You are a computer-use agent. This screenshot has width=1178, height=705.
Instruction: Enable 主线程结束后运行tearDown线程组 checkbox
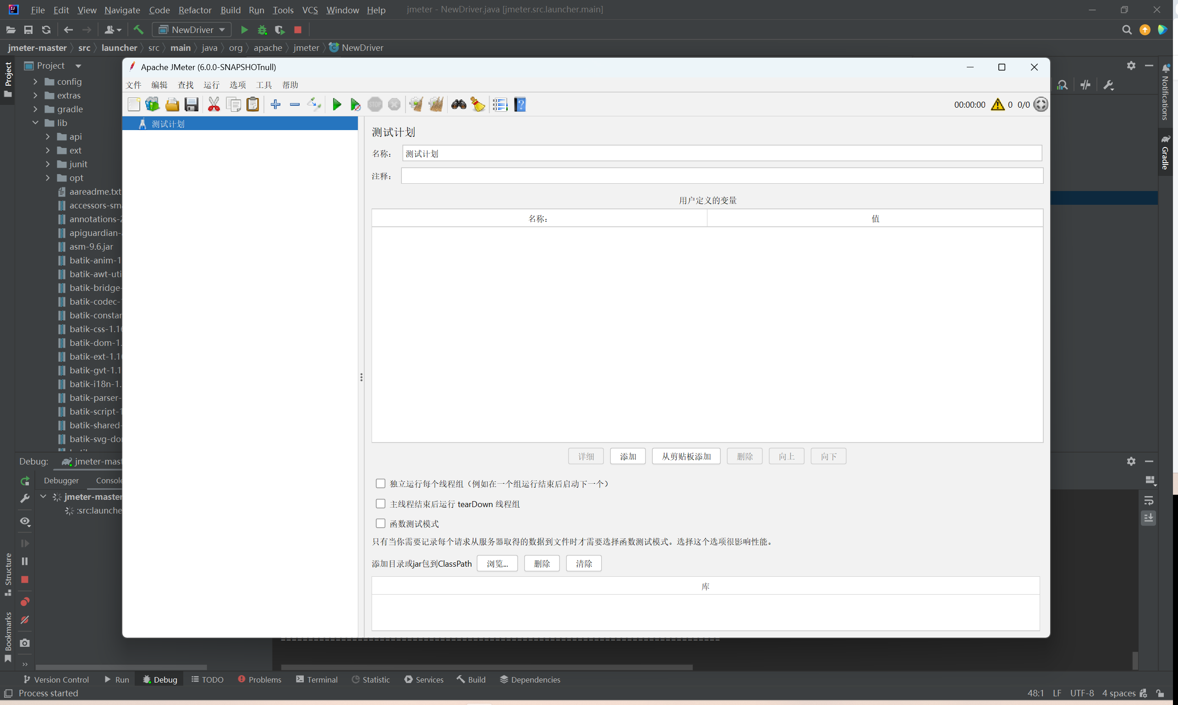point(380,503)
